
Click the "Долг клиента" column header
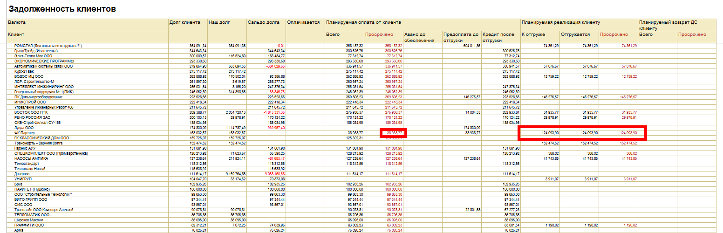click(185, 22)
